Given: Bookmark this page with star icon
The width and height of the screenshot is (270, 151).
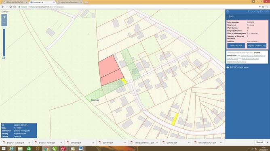Looking at the screenshot, I should 263,7.
